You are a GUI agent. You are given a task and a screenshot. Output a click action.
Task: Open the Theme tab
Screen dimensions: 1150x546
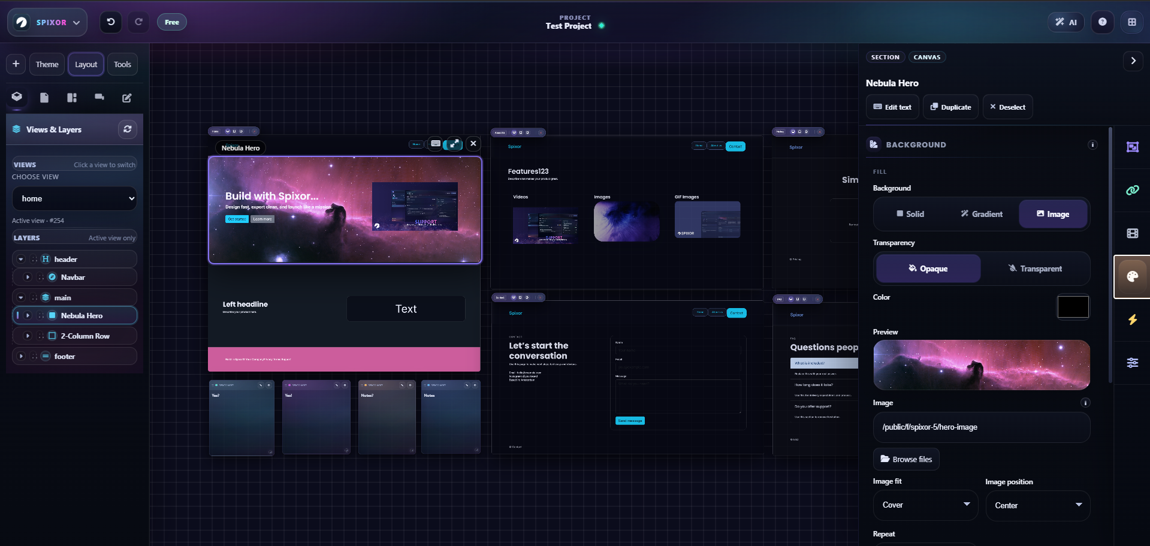point(46,64)
